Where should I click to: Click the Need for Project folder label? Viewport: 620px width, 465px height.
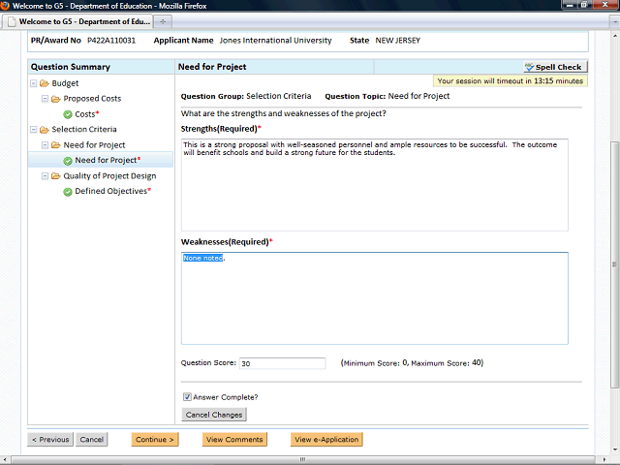click(x=94, y=145)
